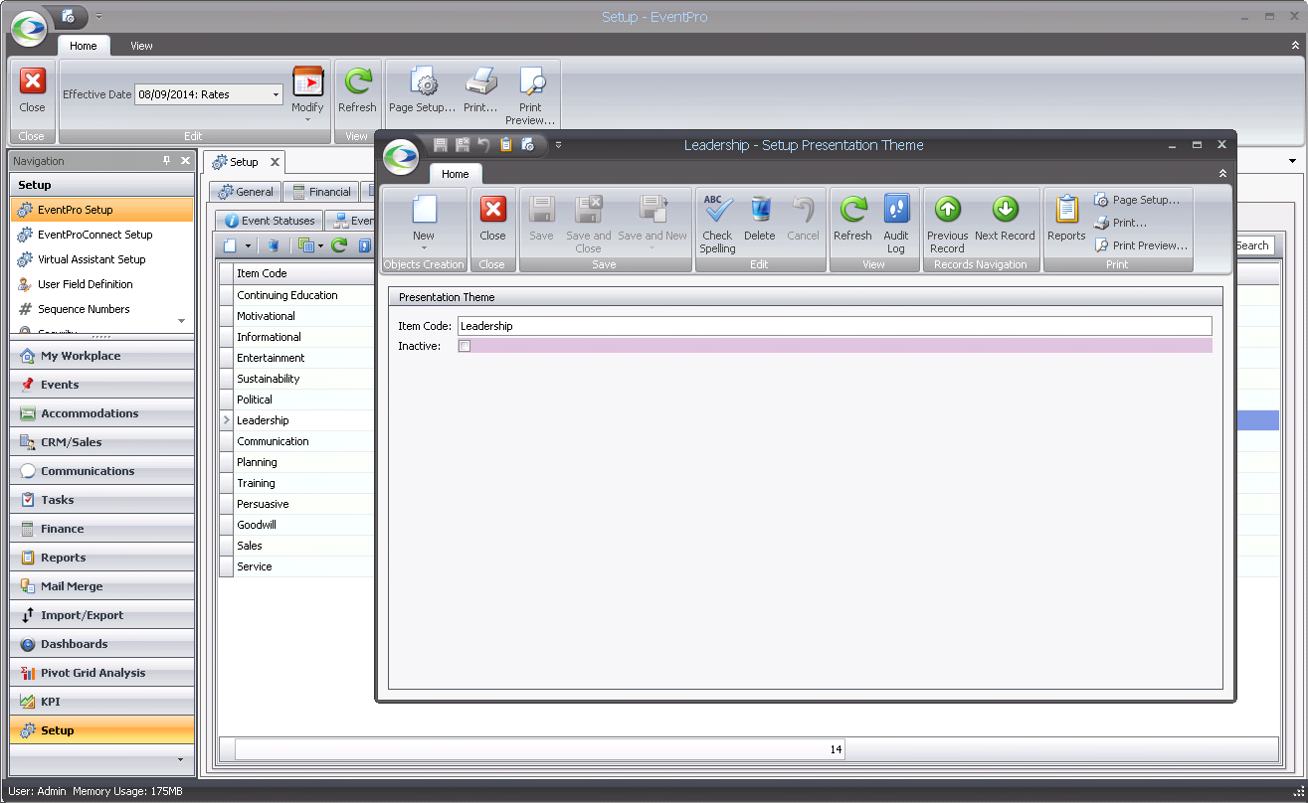
Task: Collapse the main EventPro ribbon
Action: [1294, 46]
